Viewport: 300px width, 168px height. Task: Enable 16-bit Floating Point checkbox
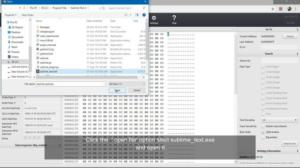point(263,93)
